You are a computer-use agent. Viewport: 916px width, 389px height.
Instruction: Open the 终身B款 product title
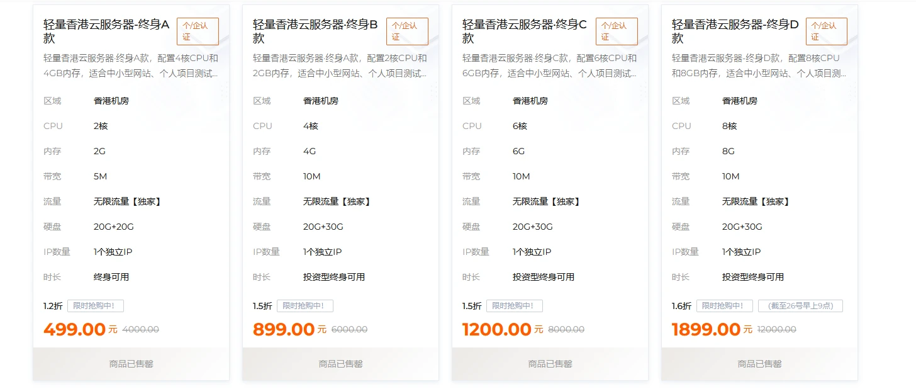pyautogui.click(x=315, y=31)
